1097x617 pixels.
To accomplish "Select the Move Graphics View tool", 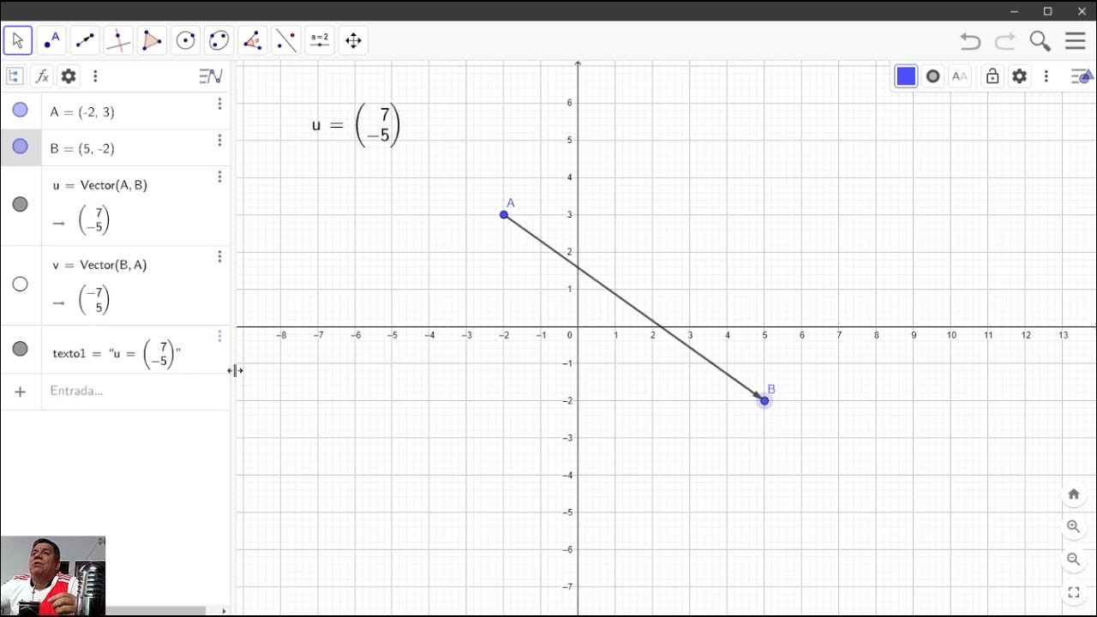I will pos(353,40).
